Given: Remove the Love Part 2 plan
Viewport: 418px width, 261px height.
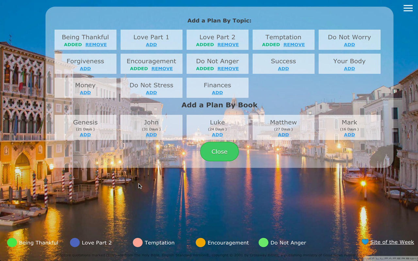Looking at the screenshot, I should (x=228, y=45).
